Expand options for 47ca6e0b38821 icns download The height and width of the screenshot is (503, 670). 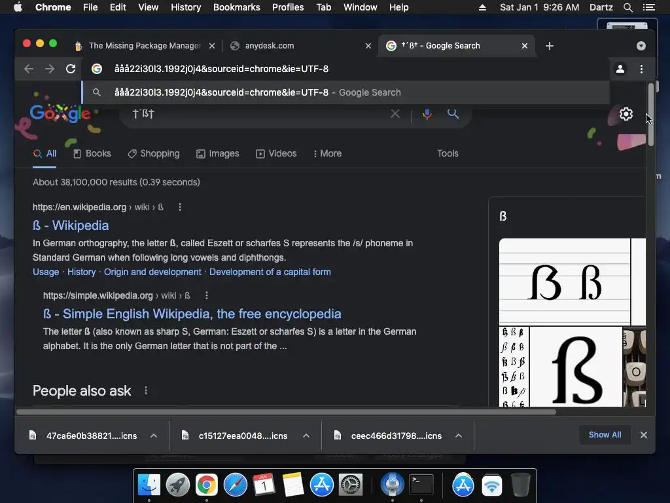(x=154, y=436)
